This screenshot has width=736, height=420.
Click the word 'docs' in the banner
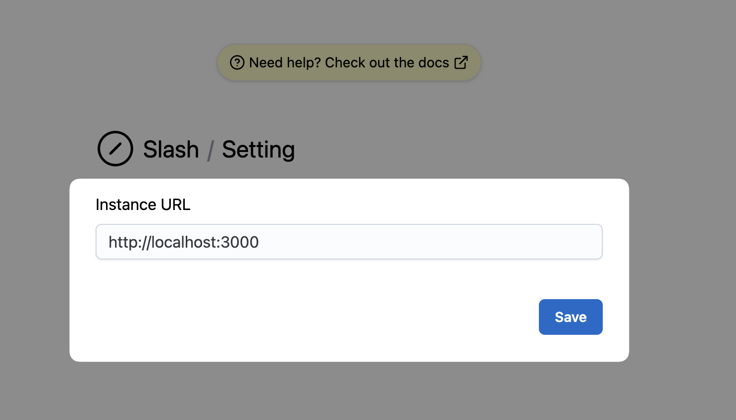pyautogui.click(x=433, y=63)
